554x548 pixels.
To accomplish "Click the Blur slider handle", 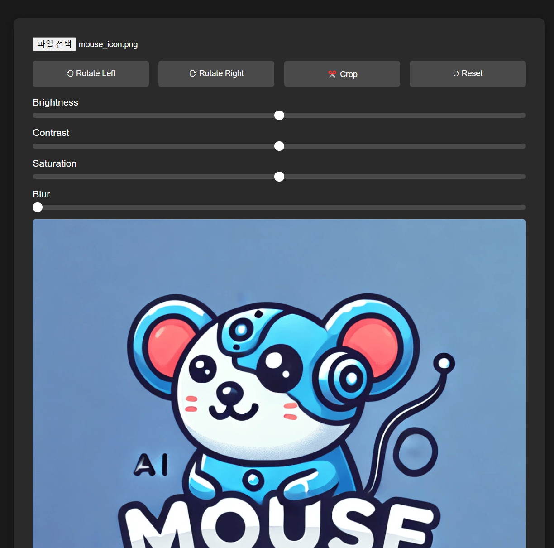I will click(x=38, y=207).
